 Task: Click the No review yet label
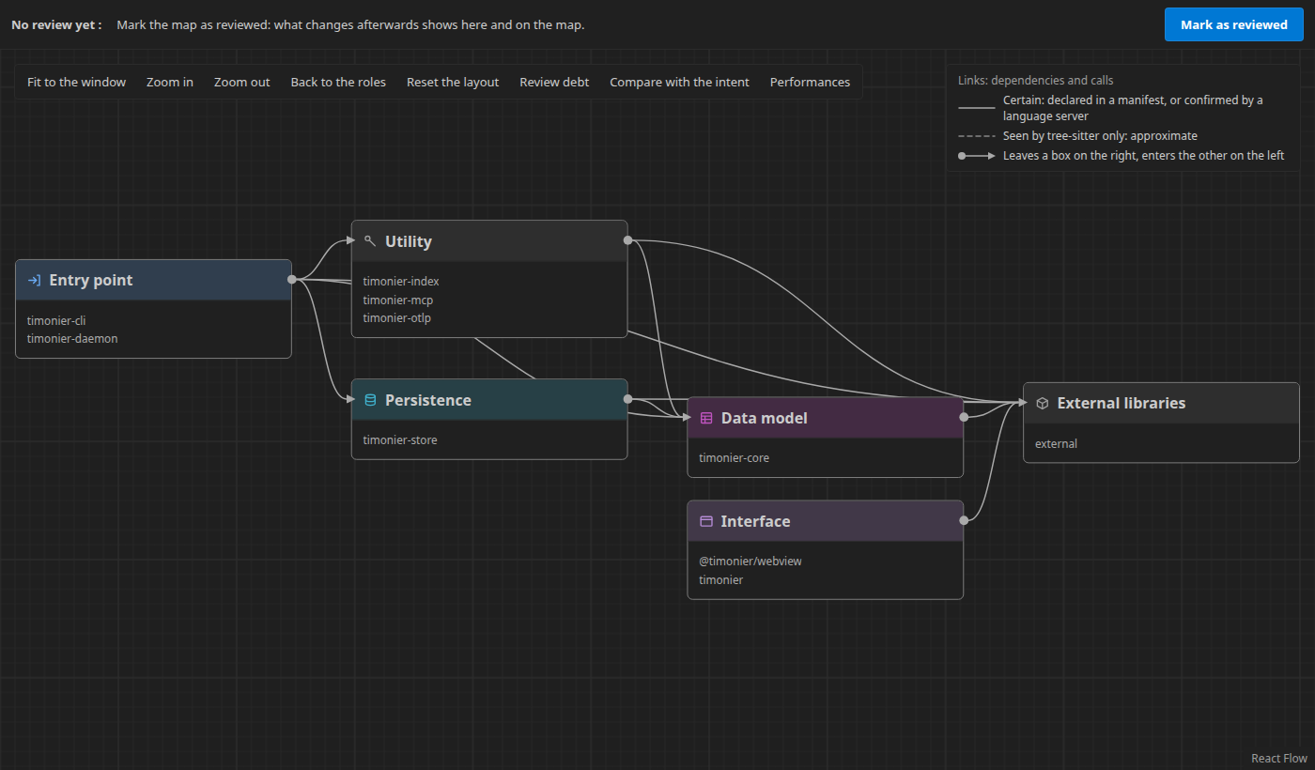(x=56, y=24)
